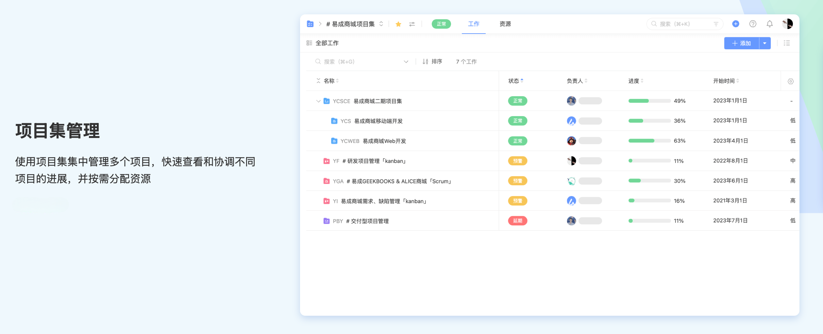823x334 pixels.
Task: Open notifications bell icon
Action: coord(770,24)
